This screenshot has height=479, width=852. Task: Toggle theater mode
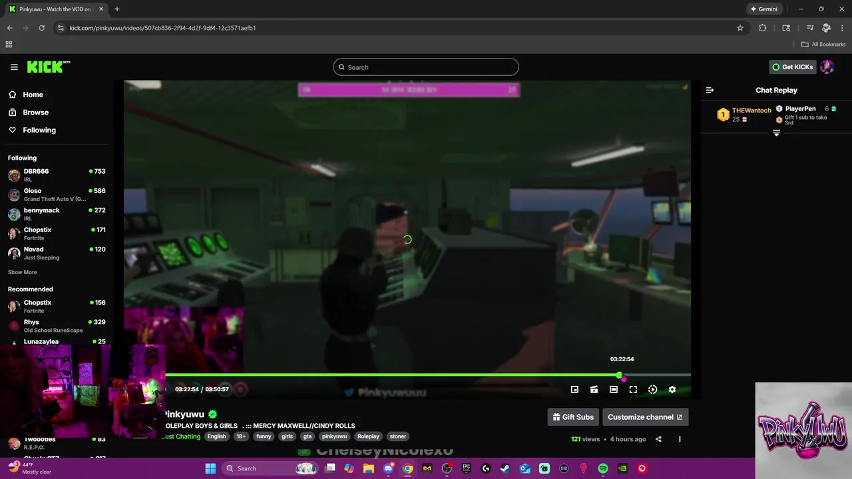click(x=614, y=390)
